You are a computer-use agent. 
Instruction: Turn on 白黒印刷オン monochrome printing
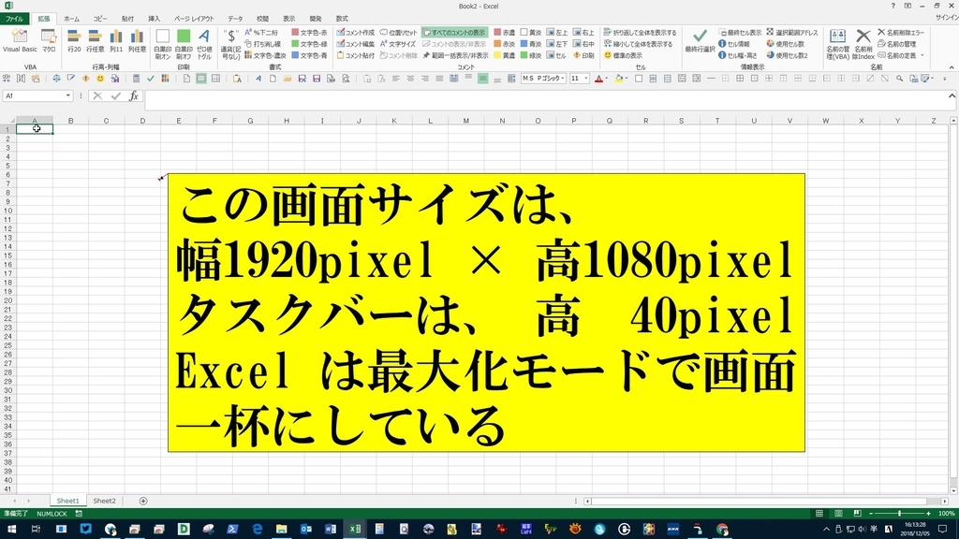click(163, 44)
